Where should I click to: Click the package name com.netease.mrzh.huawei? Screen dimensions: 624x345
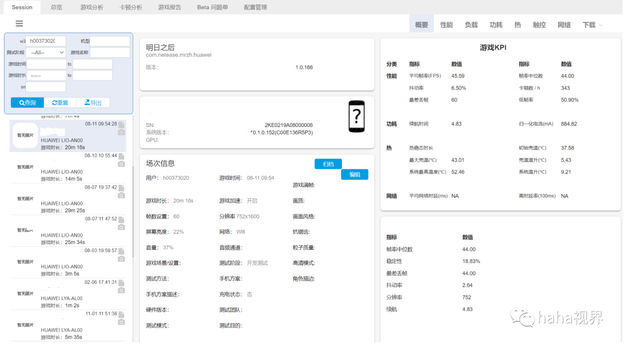(x=179, y=55)
